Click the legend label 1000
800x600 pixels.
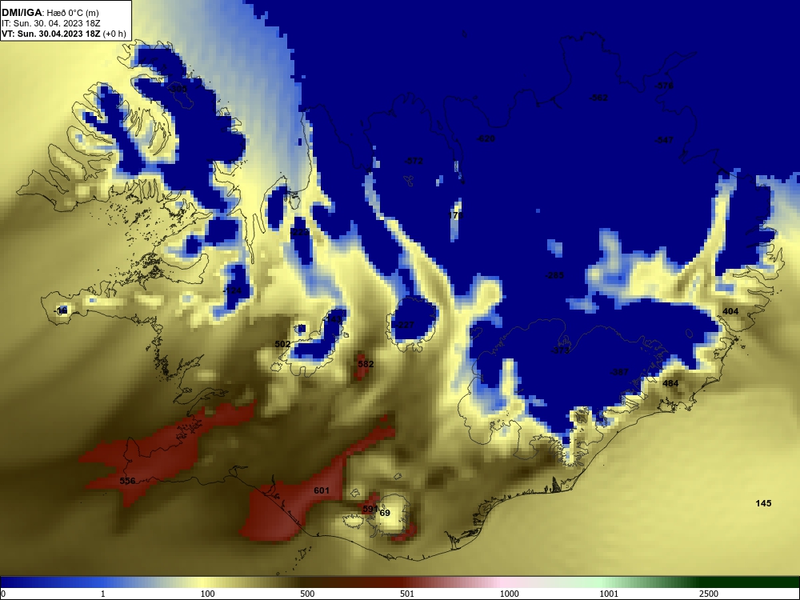click(509, 594)
